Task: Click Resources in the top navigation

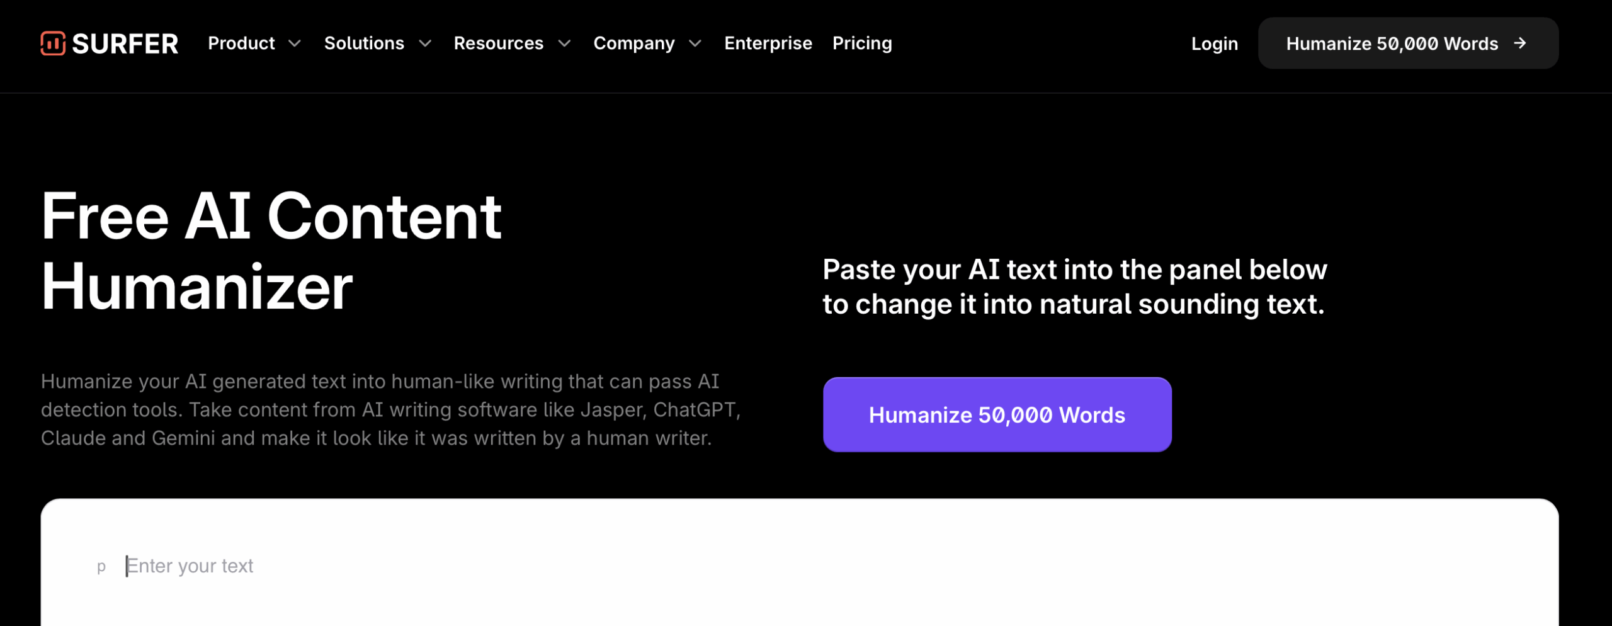Action: [x=499, y=43]
